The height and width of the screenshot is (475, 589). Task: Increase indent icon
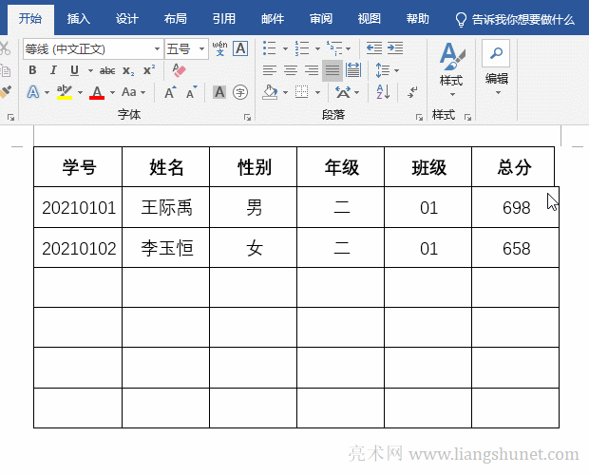click(395, 48)
